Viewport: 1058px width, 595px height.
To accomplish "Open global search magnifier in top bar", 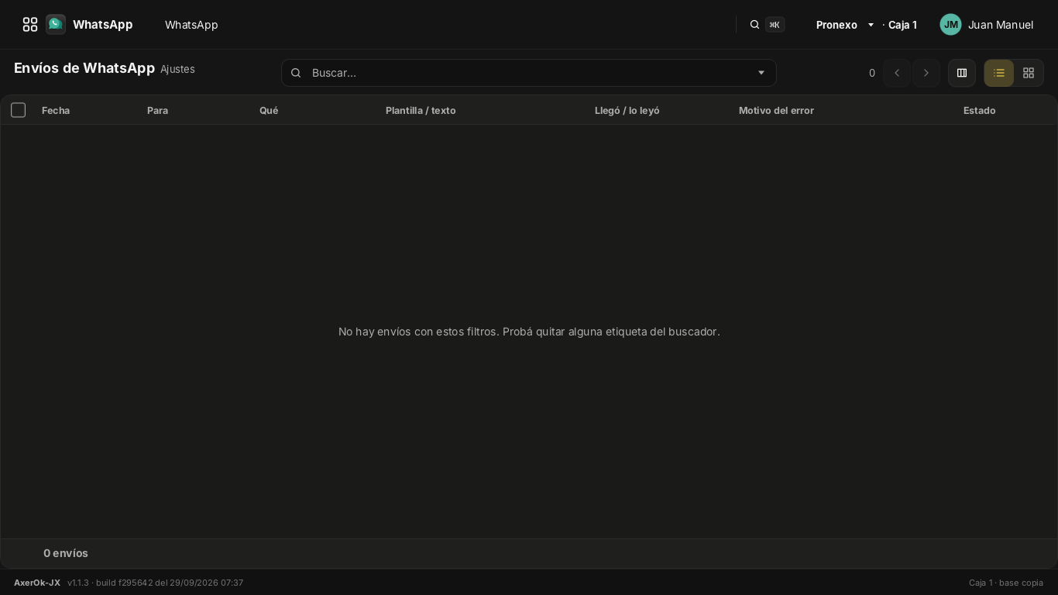I will click(754, 25).
